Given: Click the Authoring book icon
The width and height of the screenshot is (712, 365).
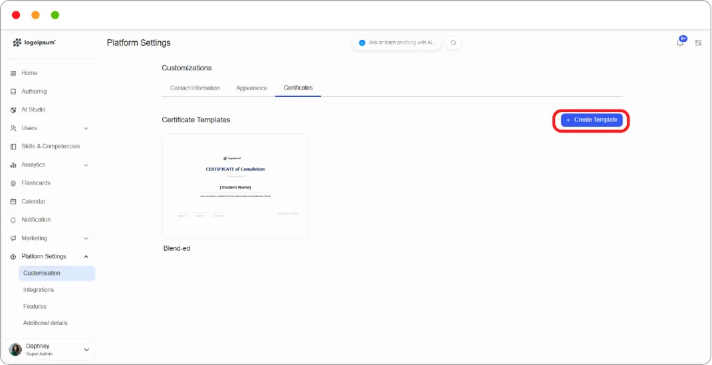Looking at the screenshot, I should tap(13, 92).
